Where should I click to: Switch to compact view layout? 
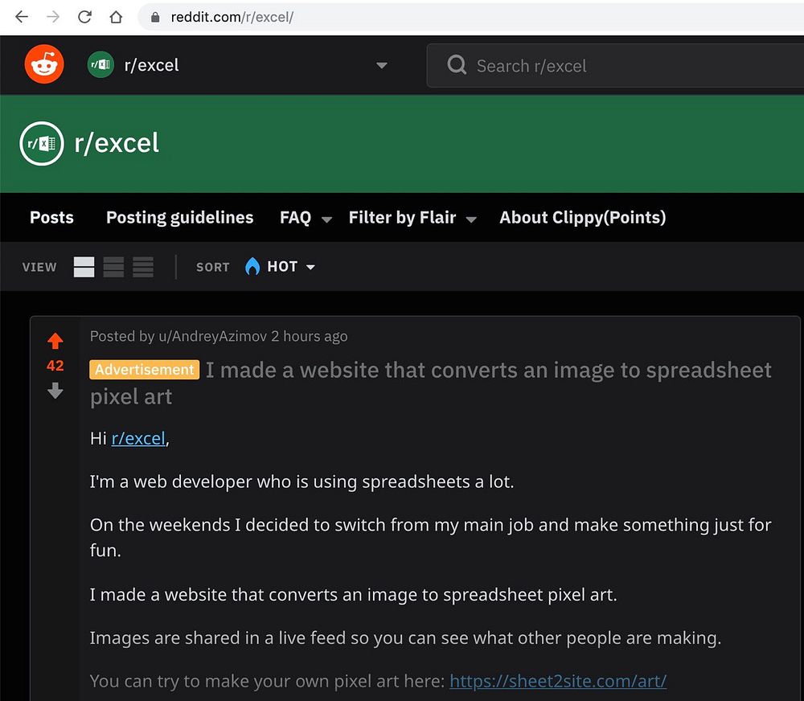tap(143, 267)
